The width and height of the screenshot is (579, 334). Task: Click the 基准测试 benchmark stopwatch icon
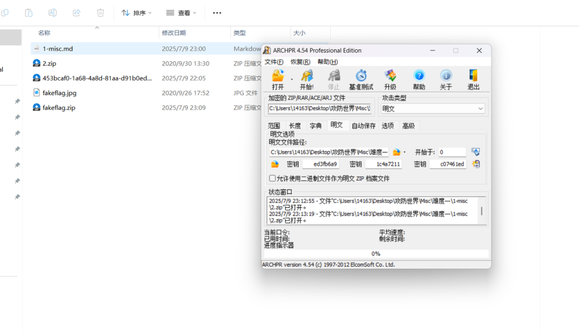[361, 76]
